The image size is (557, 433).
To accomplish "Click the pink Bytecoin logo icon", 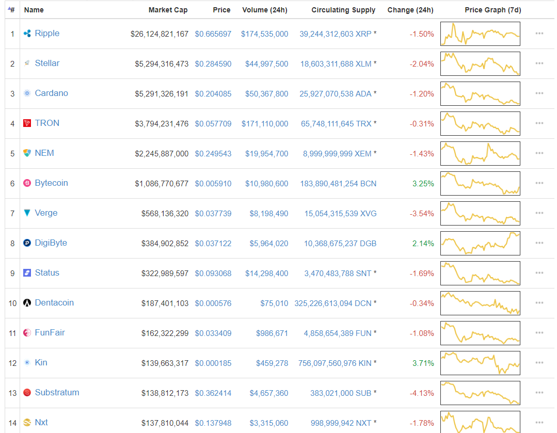I will pos(27,183).
